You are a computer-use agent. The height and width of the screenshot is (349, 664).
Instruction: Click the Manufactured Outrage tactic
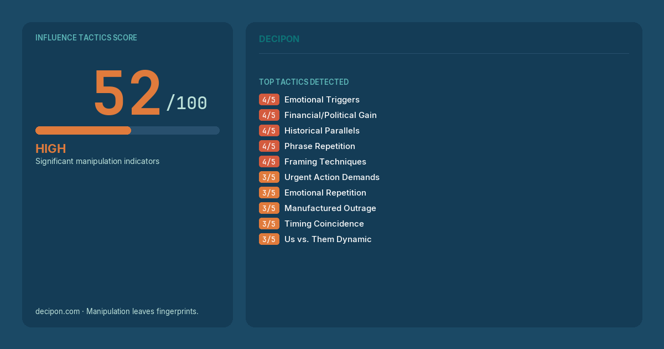click(330, 208)
